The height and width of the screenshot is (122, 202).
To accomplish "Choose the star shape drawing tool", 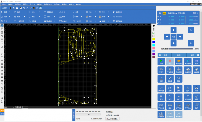I will (x=2, y=70).
